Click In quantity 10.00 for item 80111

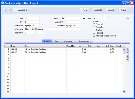[83, 49]
